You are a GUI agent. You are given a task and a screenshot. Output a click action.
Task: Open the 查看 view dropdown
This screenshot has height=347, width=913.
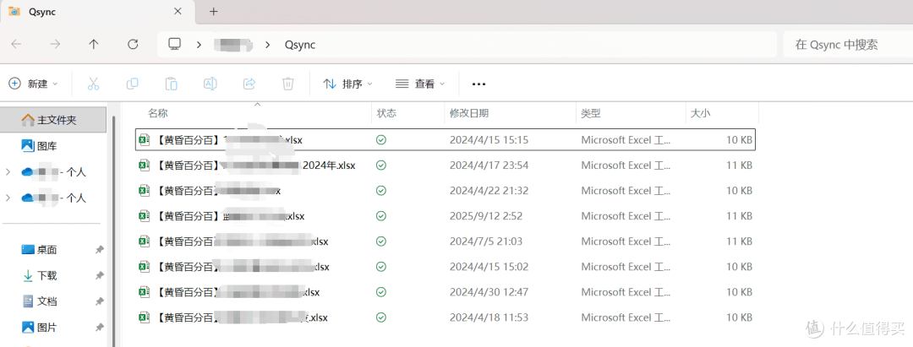point(420,84)
